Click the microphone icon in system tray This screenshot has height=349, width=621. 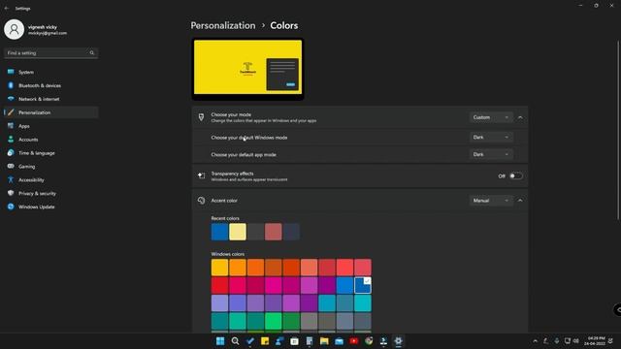tap(556, 341)
